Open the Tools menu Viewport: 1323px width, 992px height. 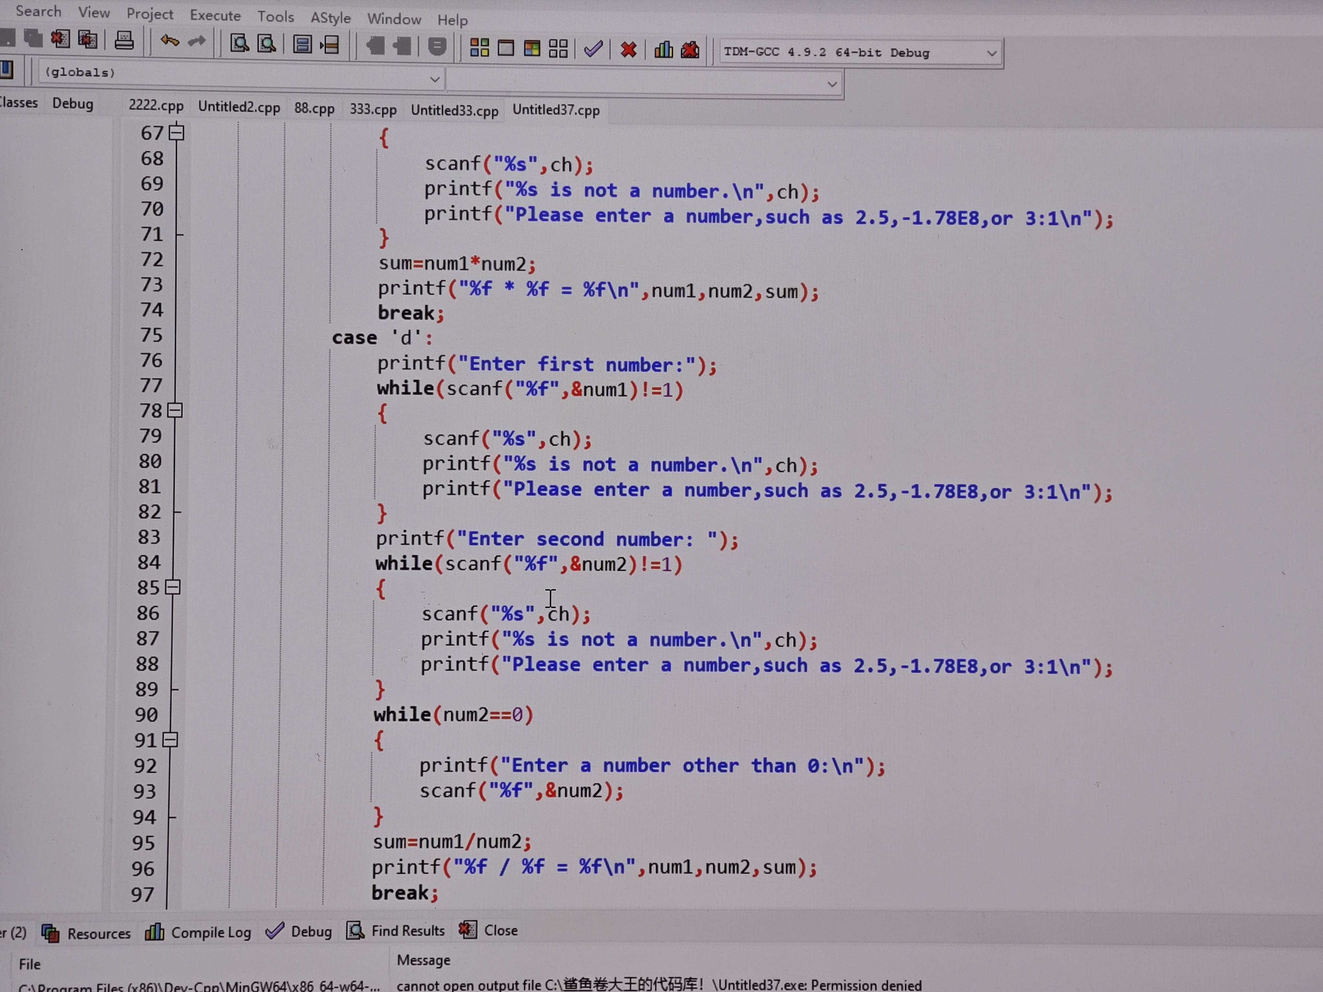[276, 17]
